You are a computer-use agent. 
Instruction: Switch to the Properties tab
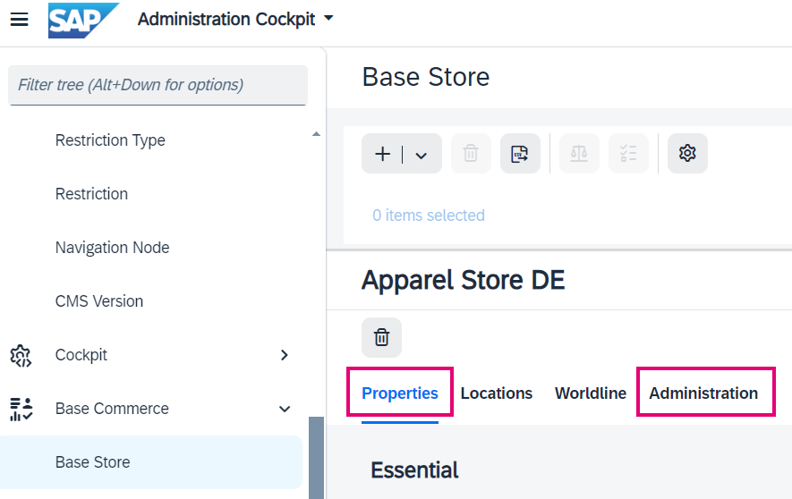(399, 393)
